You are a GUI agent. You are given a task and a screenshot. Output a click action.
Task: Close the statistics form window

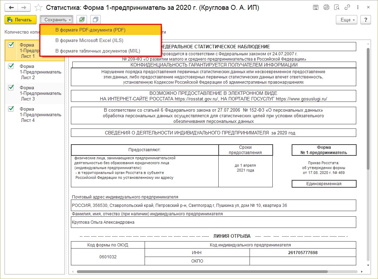tap(368, 7)
